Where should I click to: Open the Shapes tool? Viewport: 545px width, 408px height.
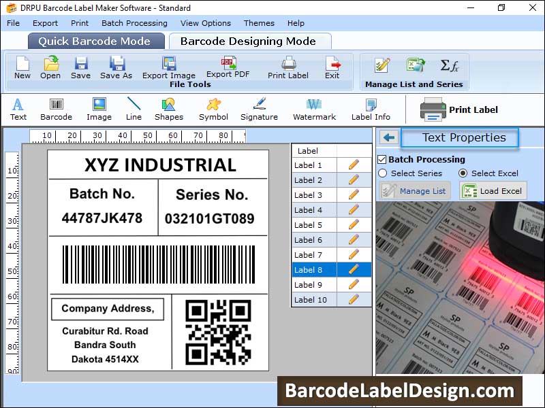coord(168,109)
